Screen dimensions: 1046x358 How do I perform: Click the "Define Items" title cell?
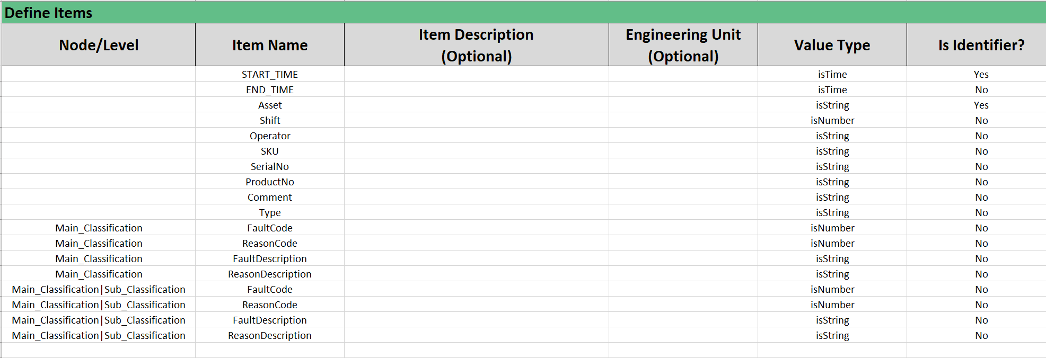pyautogui.click(x=49, y=13)
